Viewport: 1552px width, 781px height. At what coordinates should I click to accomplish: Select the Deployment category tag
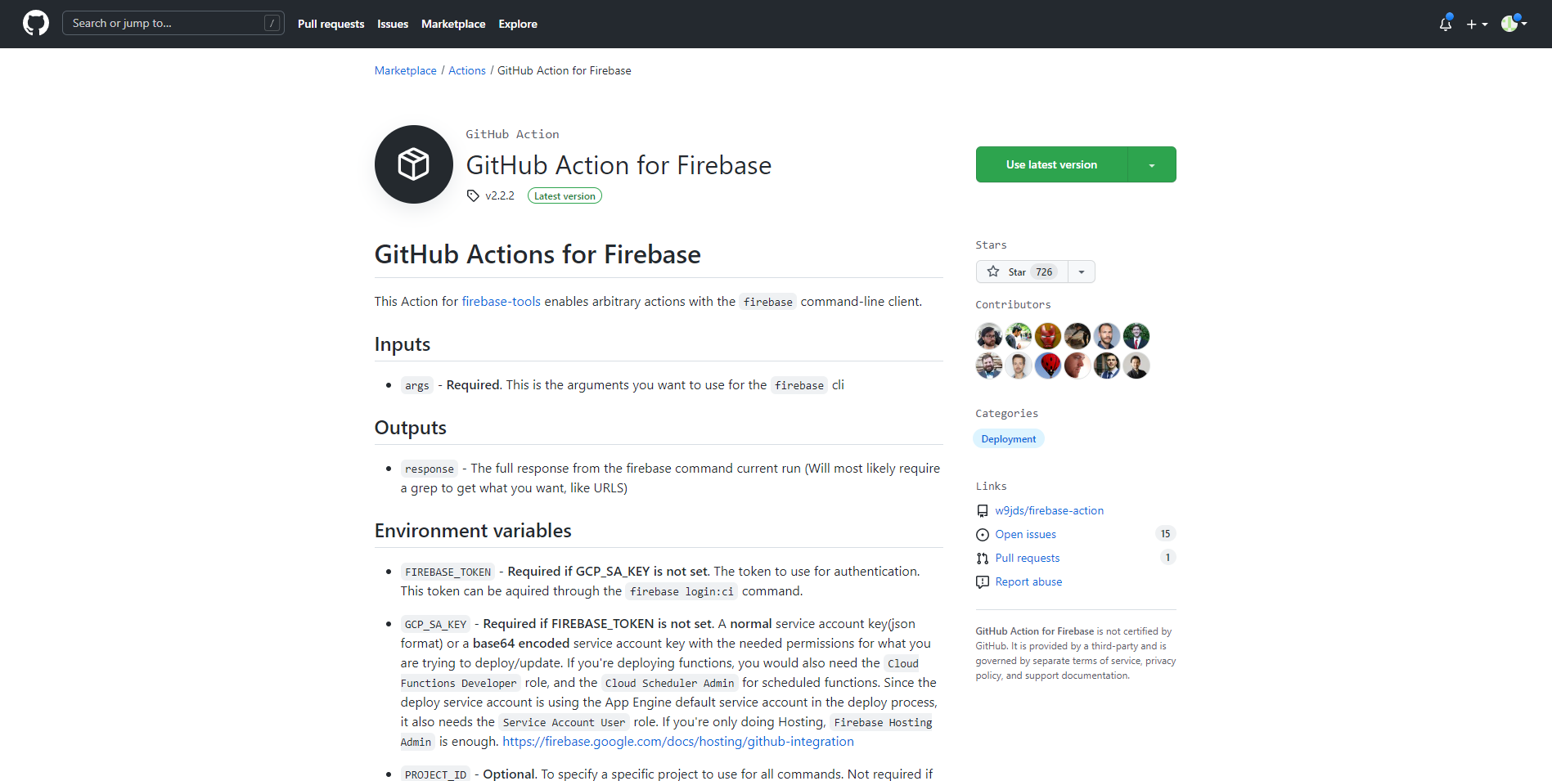[x=1008, y=439]
